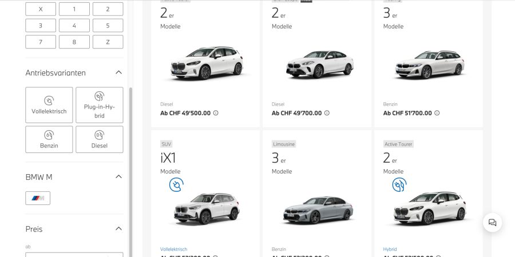Select series filter 5
This screenshot has height=257, width=515.
pos(108,26)
